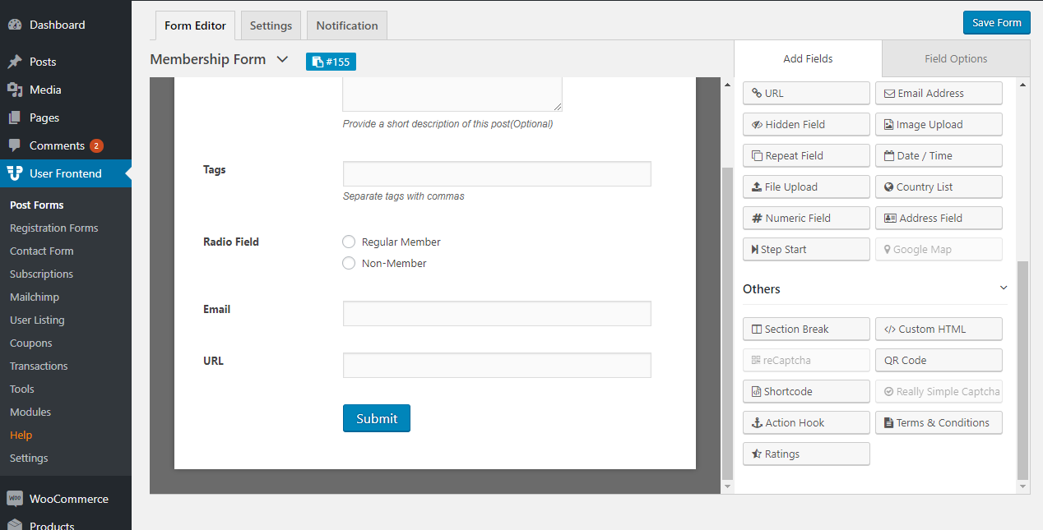
Task: Add a Numeric Field
Action: 806,218
